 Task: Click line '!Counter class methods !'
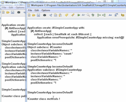point(44,99)
